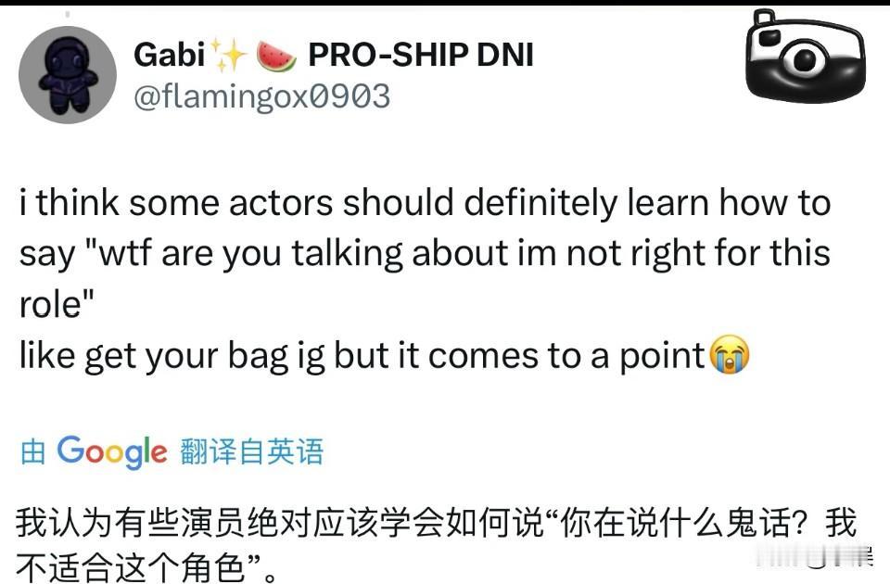Click the word "definitely" in the tweet
This screenshot has width=890, height=584.
pos(540,203)
